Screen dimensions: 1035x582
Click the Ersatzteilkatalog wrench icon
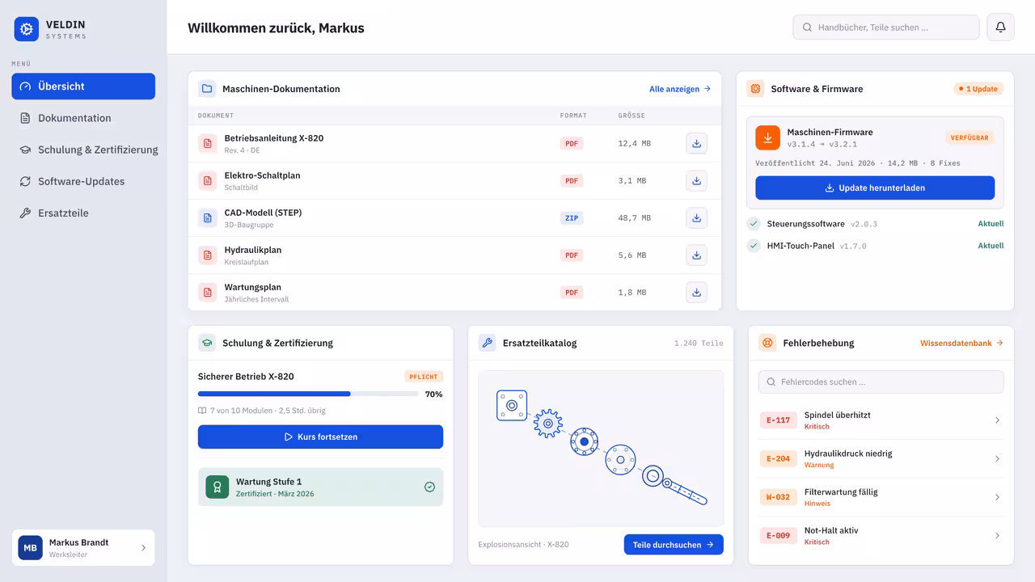coord(487,343)
